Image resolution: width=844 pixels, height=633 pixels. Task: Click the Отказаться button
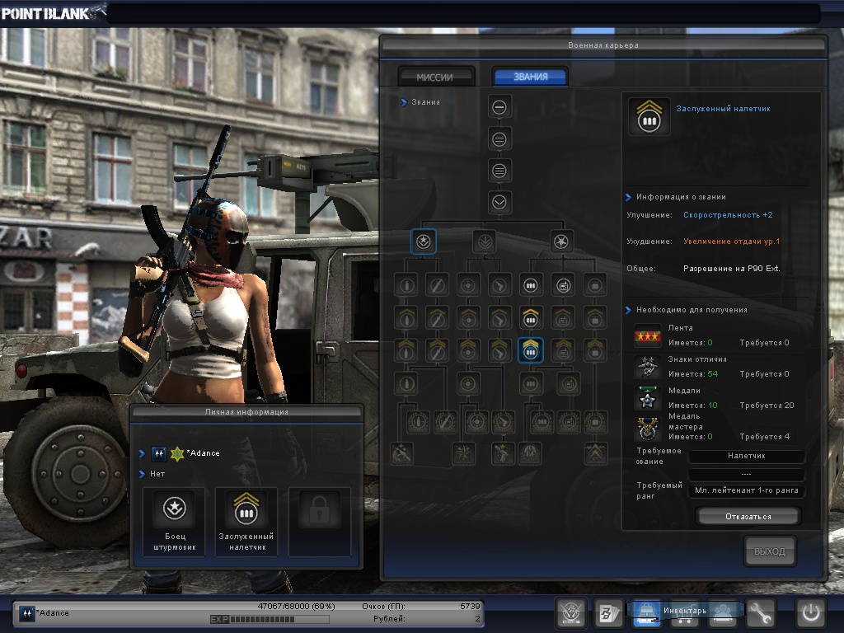tap(748, 516)
